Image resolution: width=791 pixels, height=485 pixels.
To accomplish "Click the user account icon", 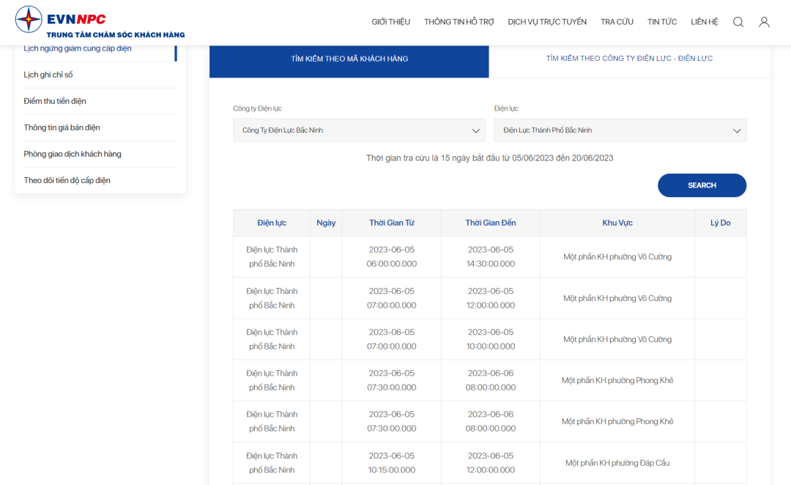I will 764,22.
